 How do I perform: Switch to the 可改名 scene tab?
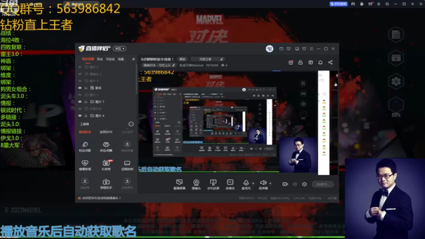click(x=110, y=59)
